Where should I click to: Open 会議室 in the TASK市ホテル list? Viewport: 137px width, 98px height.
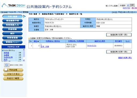pos(6,55)
